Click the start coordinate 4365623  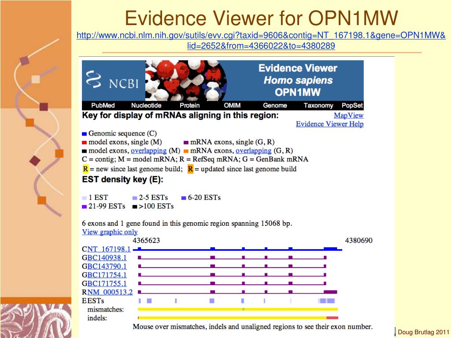tap(146, 240)
